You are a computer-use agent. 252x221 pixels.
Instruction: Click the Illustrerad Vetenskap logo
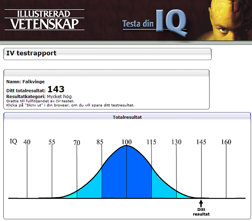coord(45,20)
